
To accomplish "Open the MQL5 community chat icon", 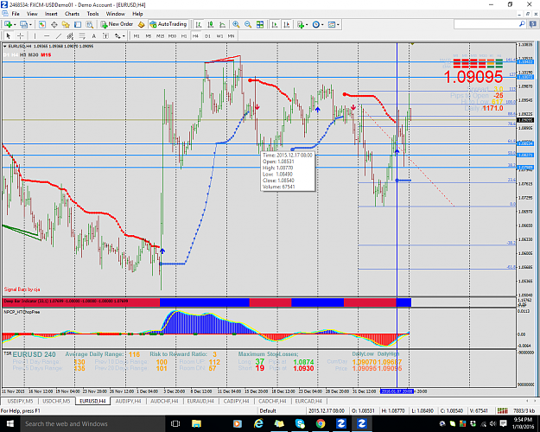I will click(x=533, y=24).
